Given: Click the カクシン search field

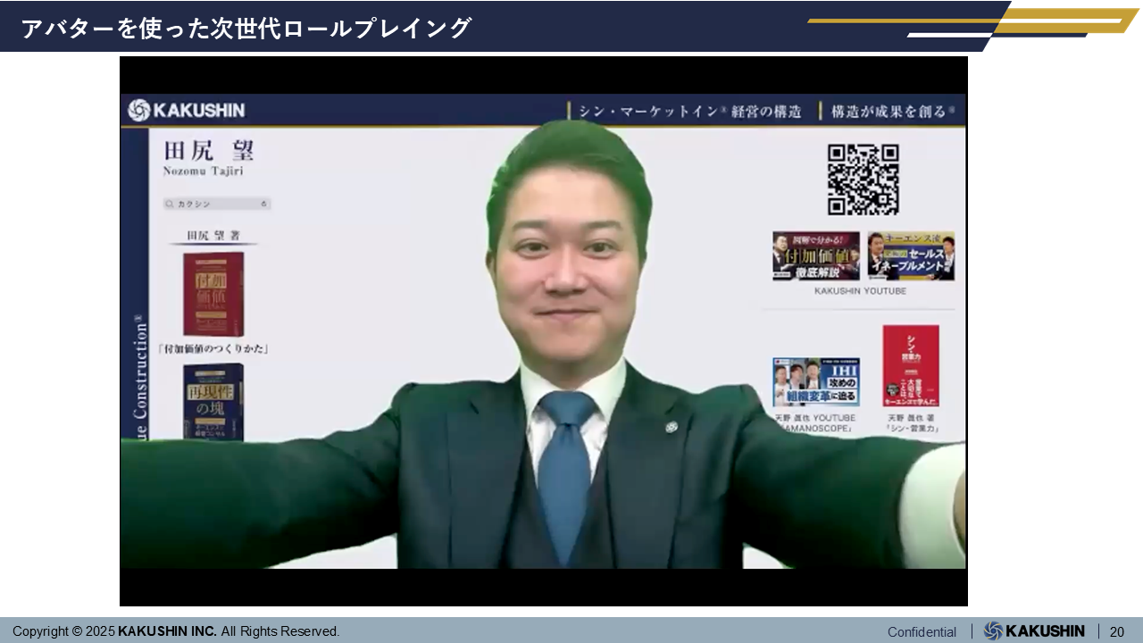Looking at the screenshot, I should click(x=216, y=204).
